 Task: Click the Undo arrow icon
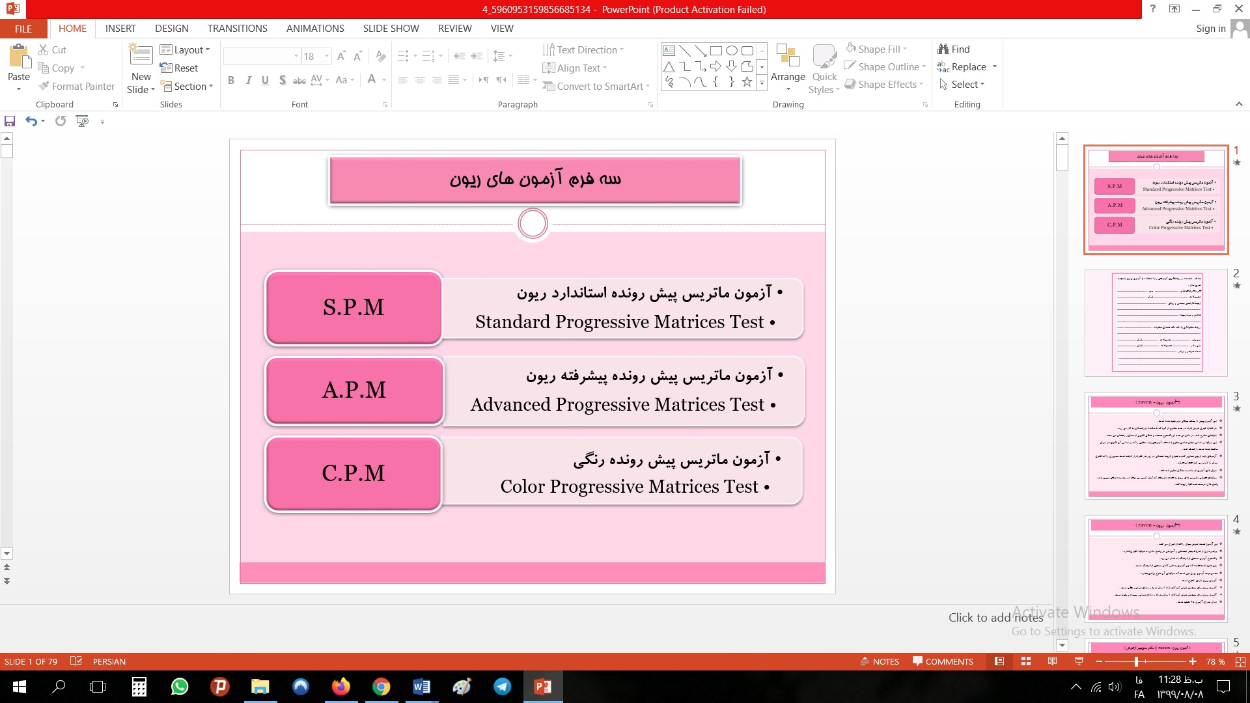tap(31, 121)
